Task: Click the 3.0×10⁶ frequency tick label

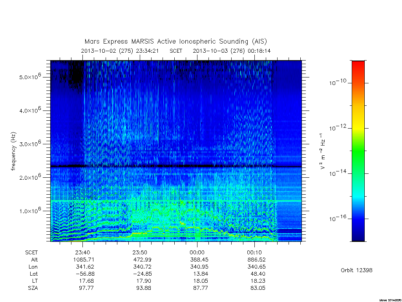Action: (x=30, y=144)
